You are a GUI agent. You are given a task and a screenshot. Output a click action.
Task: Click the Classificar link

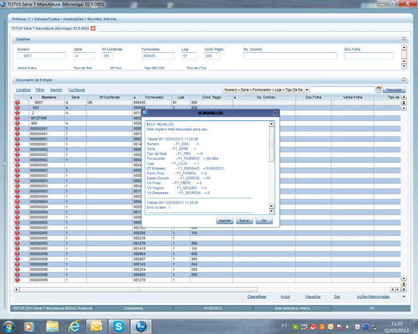(257, 296)
